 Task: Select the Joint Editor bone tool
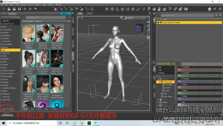pos(144,9)
